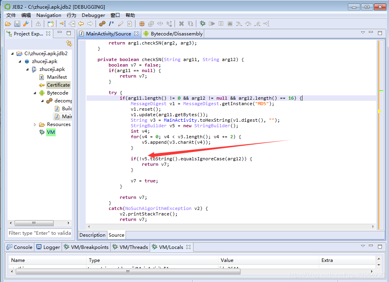
Task: Open the 编辑 menu
Action: tap(26, 15)
